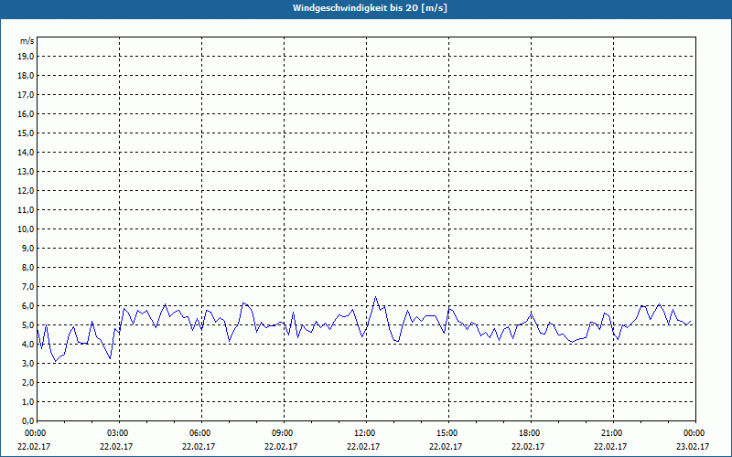Click the "5,0" y-axis label
This screenshot has width=732, height=457.
pos(27,325)
